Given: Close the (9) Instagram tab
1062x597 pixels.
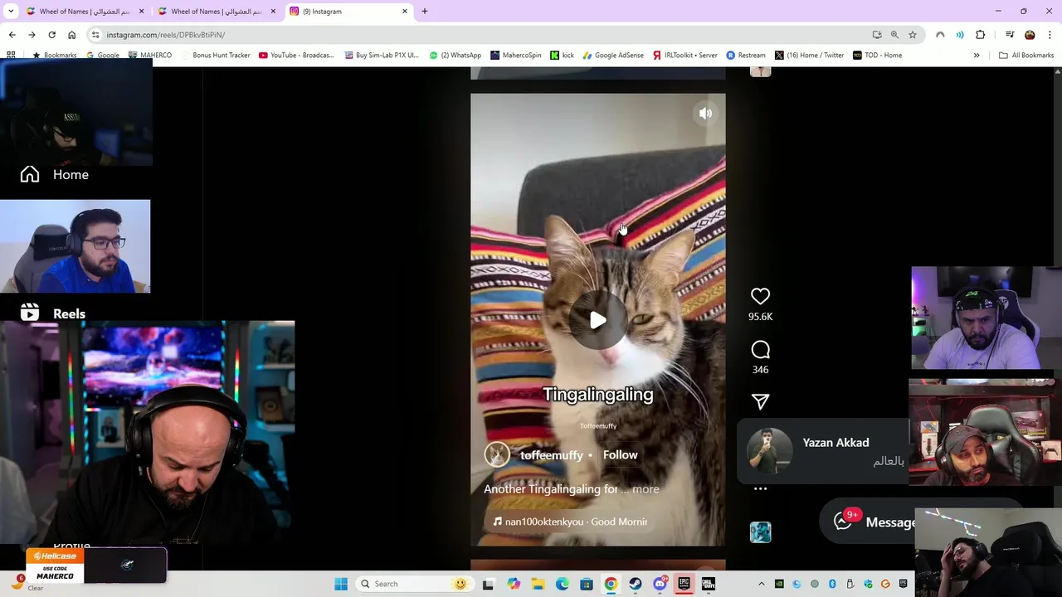Looking at the screenshot, I should tap(405, 12).
